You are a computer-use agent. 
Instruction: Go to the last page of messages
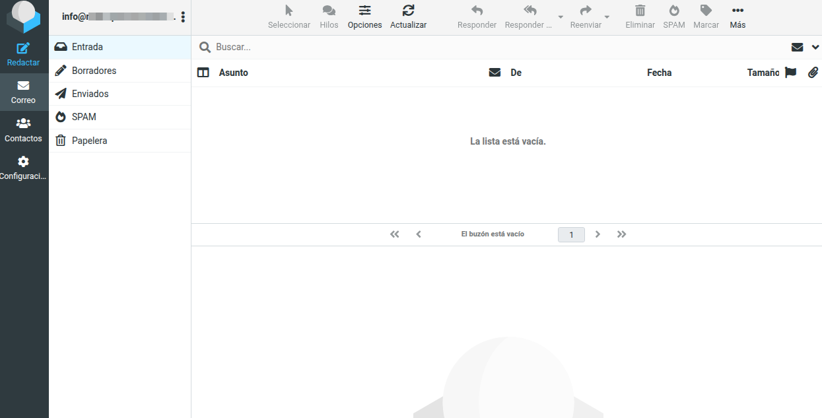click(x=621, y=234)
